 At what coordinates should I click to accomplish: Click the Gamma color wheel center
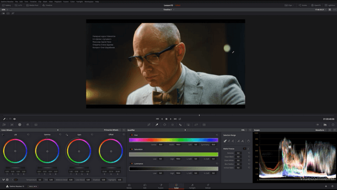(47, 151)
